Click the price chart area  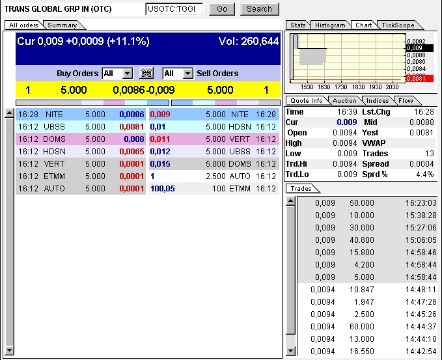[x=348, y=57]
